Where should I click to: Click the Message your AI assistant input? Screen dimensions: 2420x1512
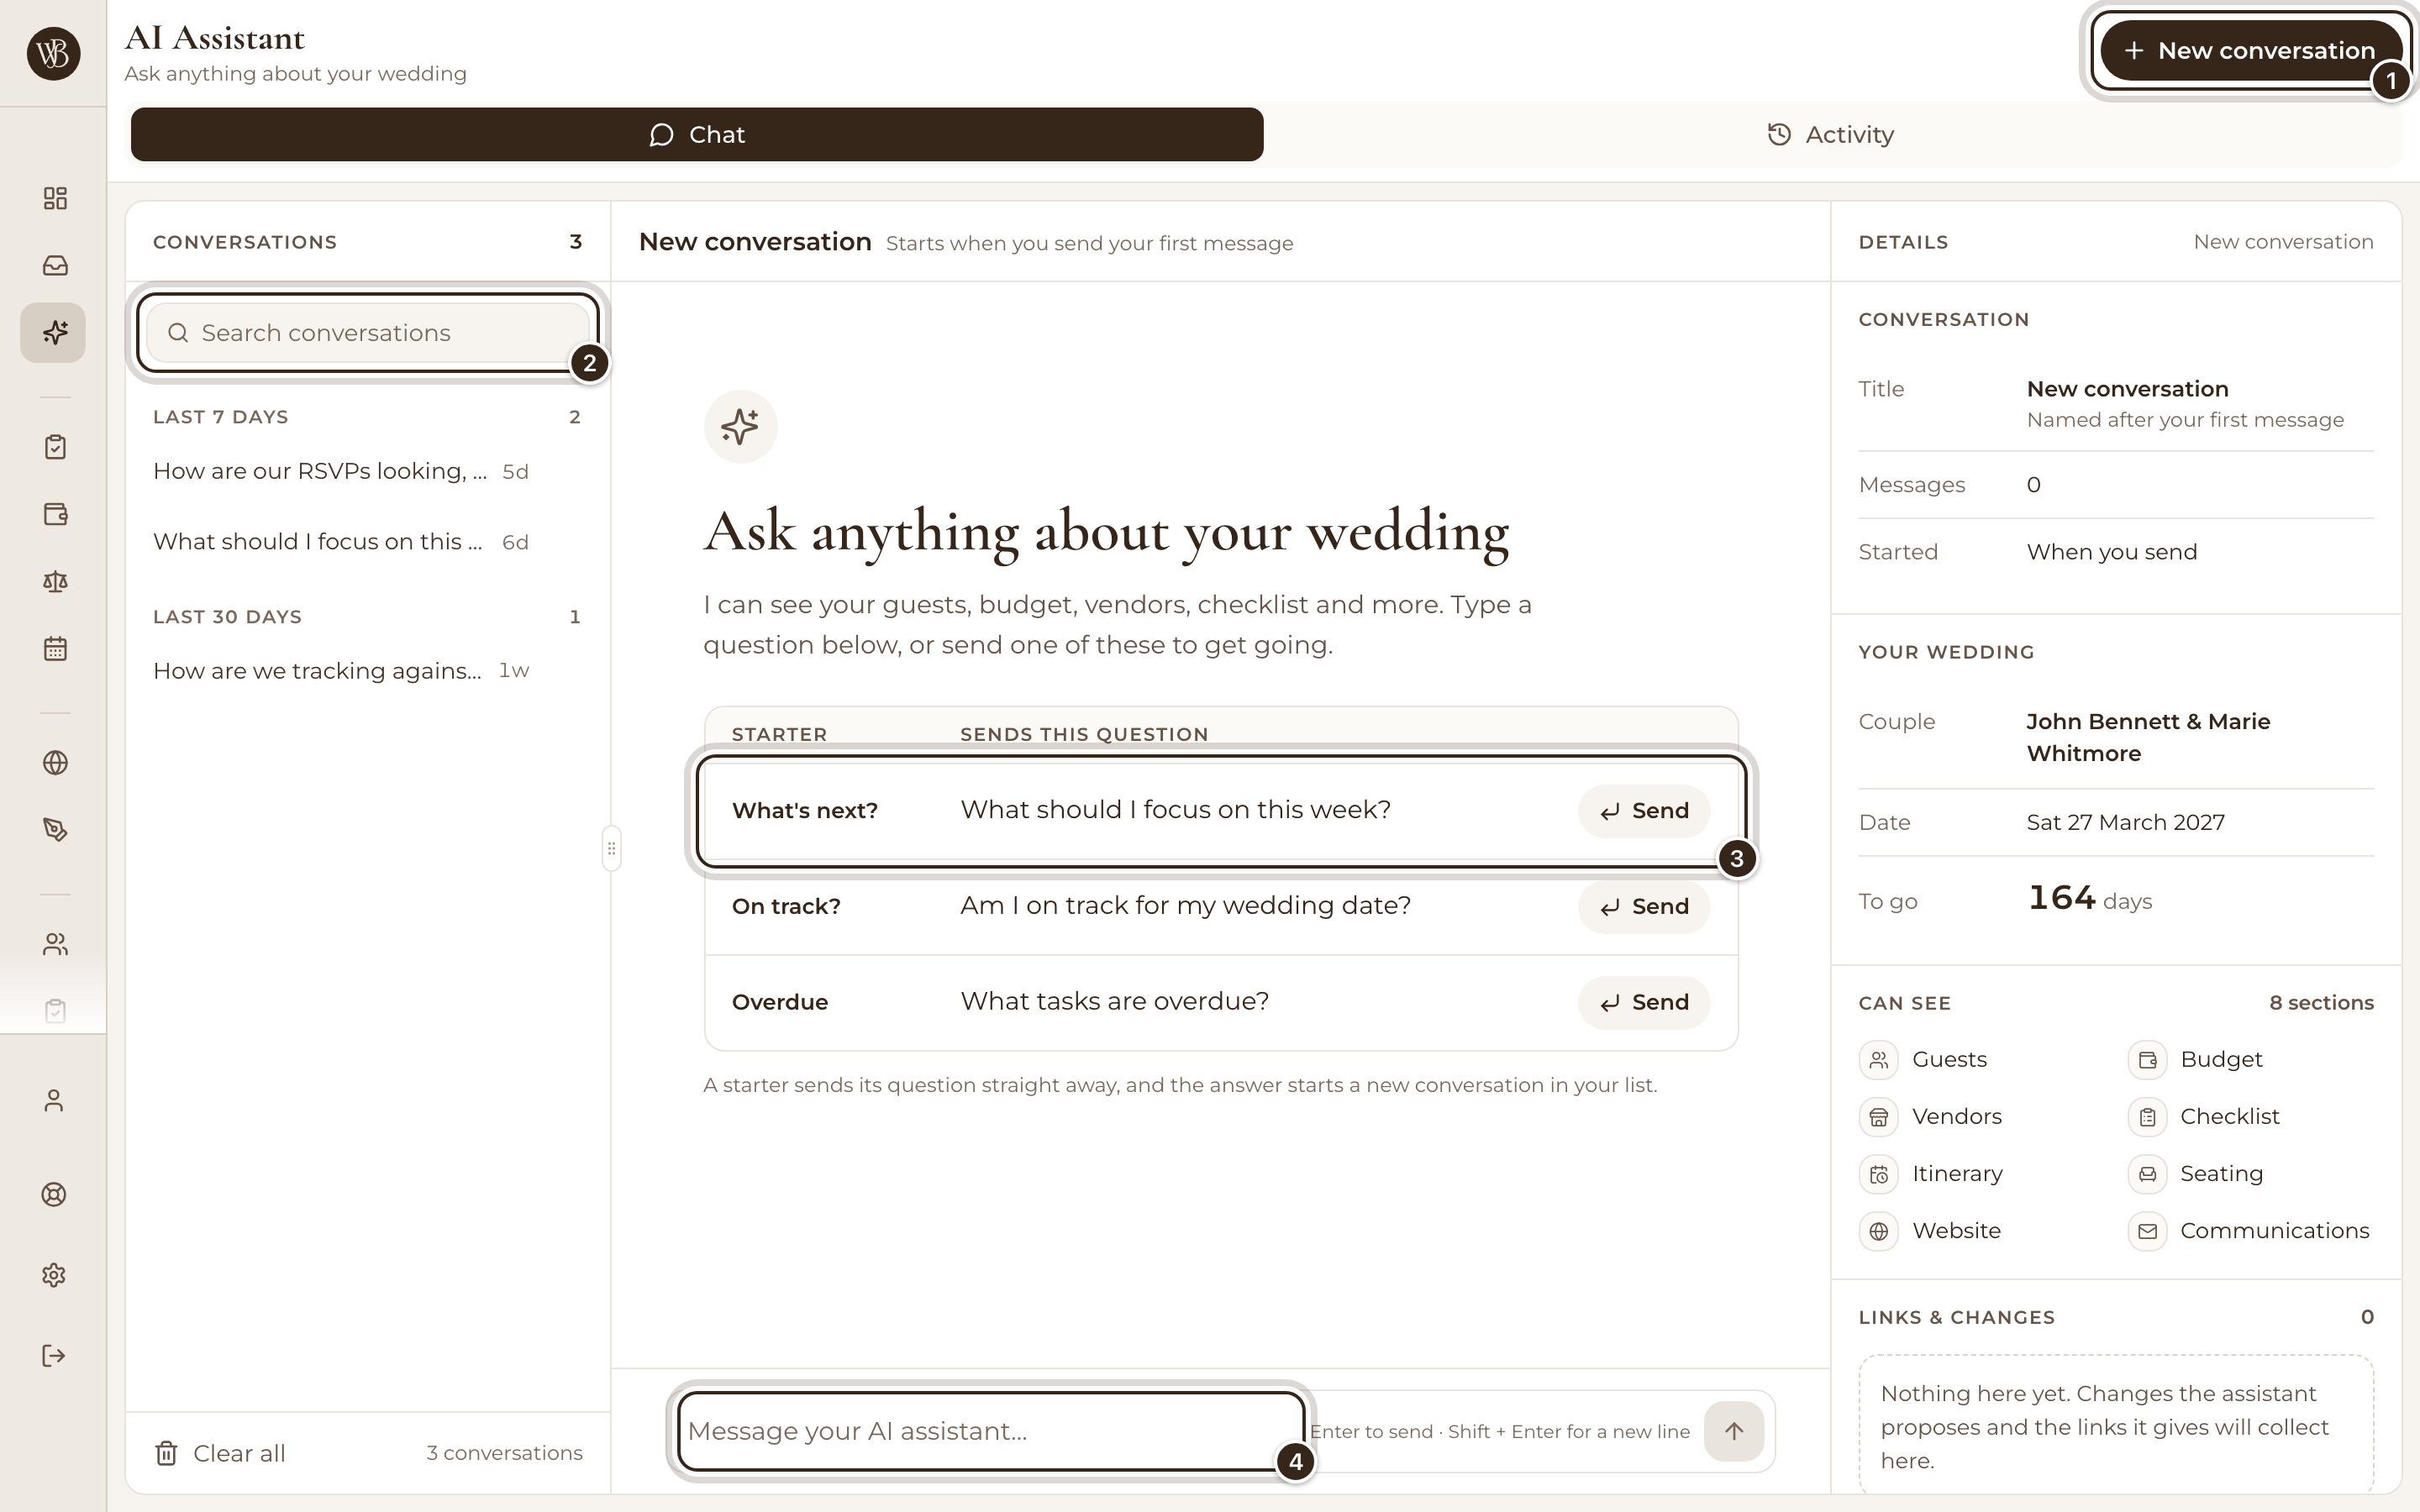tap(992, 1431)
